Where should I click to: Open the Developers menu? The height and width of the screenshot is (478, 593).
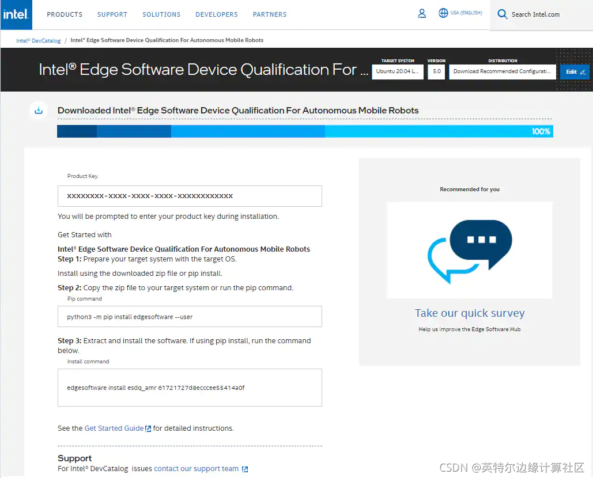click(x=217, y=14)
